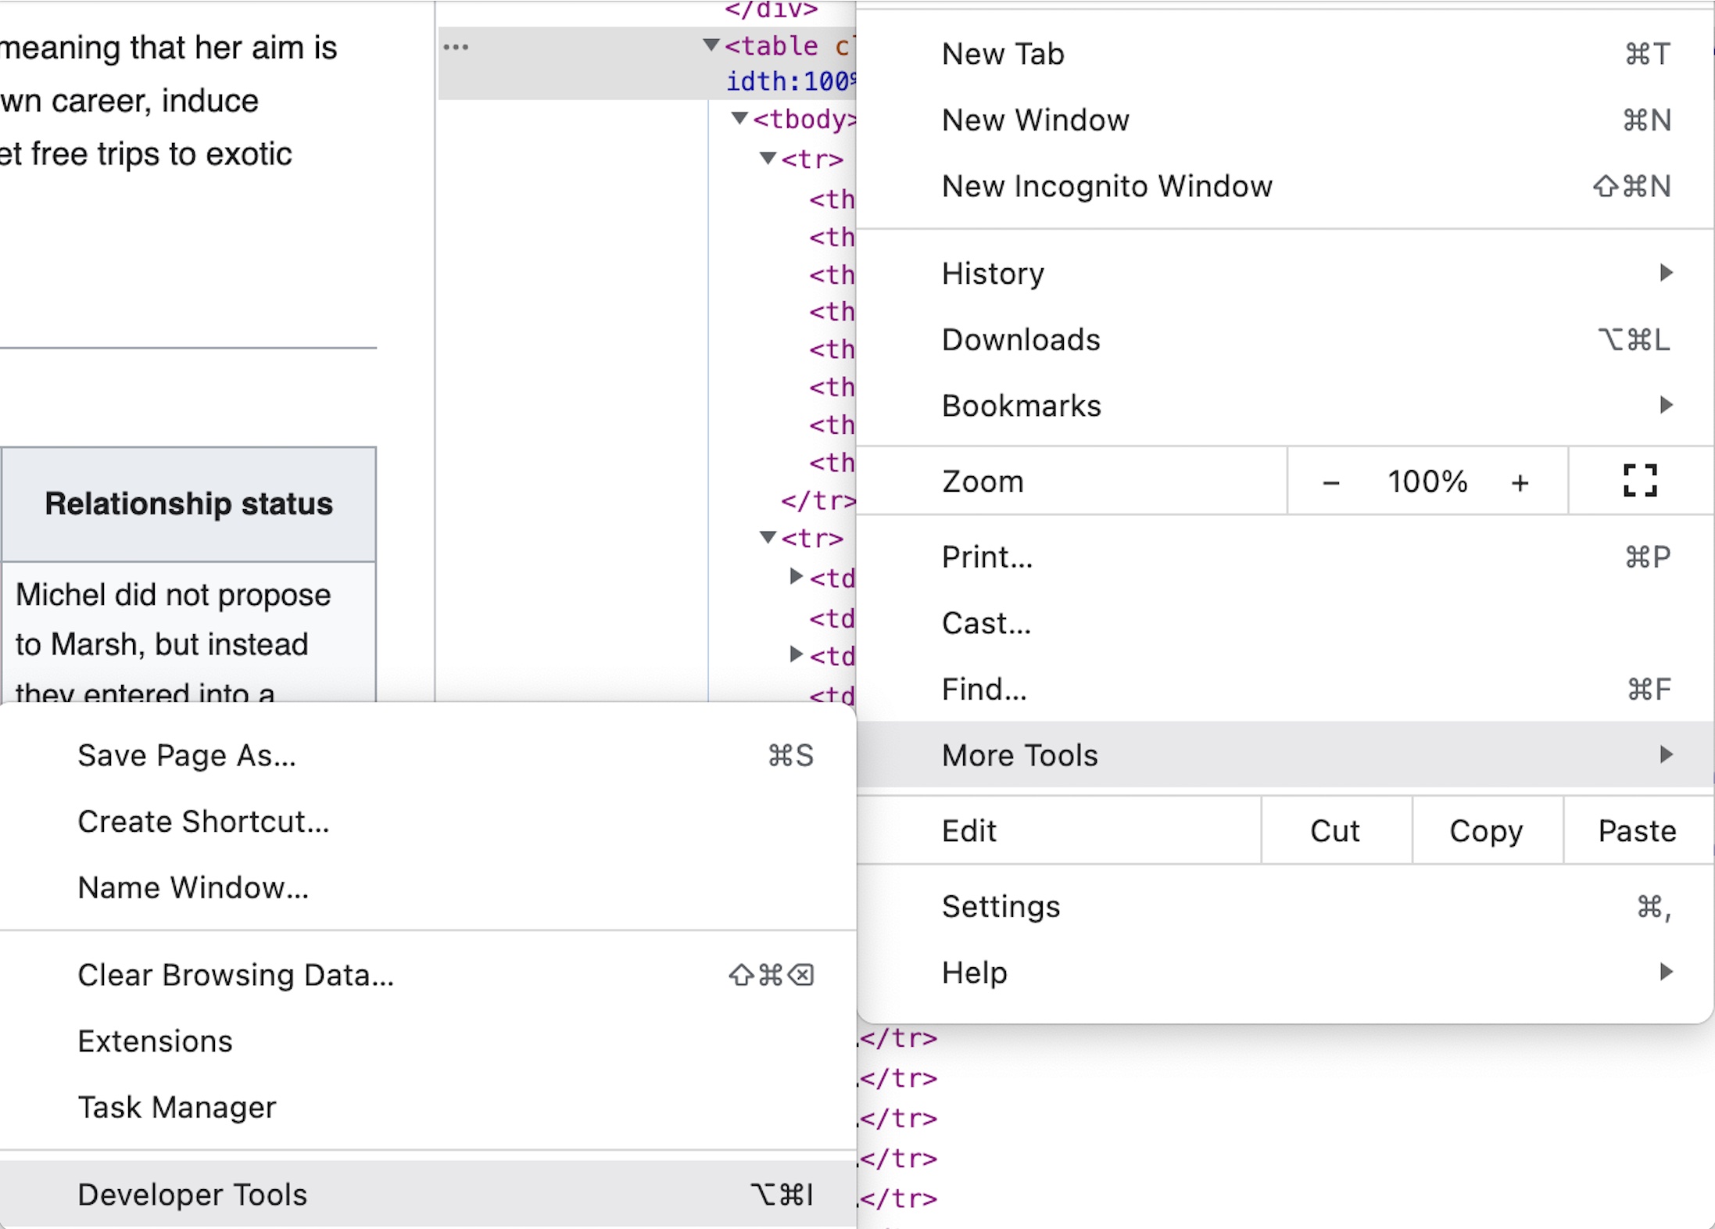1715x1229 pixels.
Task: Collapse the table element disclosure triangle
Action: 711,45
